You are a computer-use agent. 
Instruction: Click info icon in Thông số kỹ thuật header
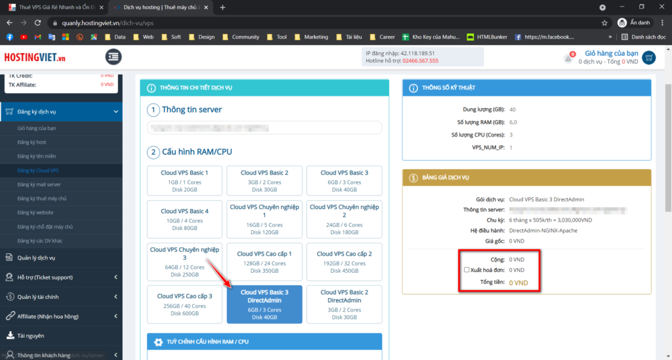click(413, 88)
